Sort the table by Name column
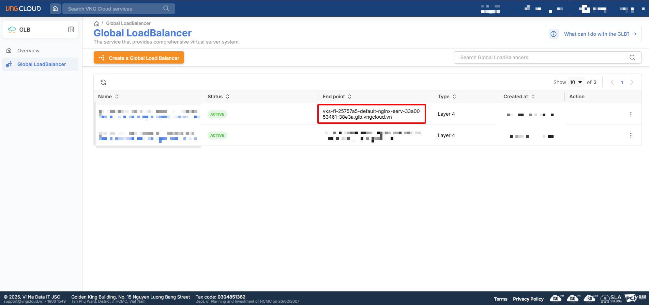This screenshot has height=305, width=649. (x=117, y=97)
